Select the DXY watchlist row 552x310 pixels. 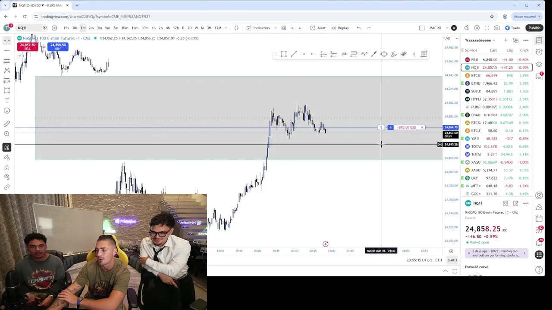[497, 178]
